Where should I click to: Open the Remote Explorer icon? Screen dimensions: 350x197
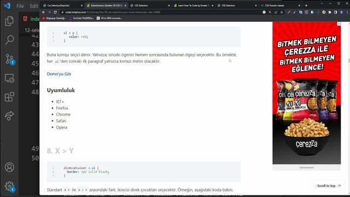pos(9,78)
